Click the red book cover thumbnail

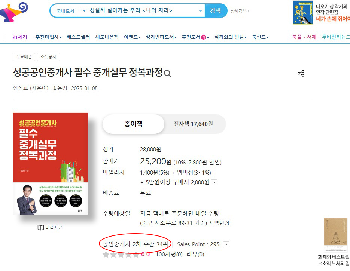click(x=50, y=164)
